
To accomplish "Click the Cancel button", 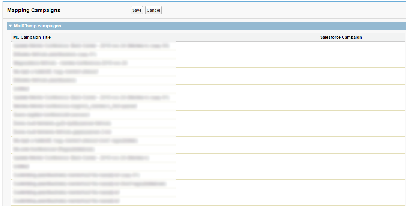I will [x=153, y=10].
